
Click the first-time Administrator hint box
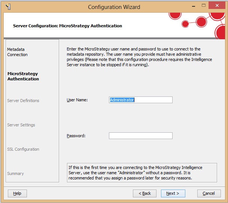[142, 173]
